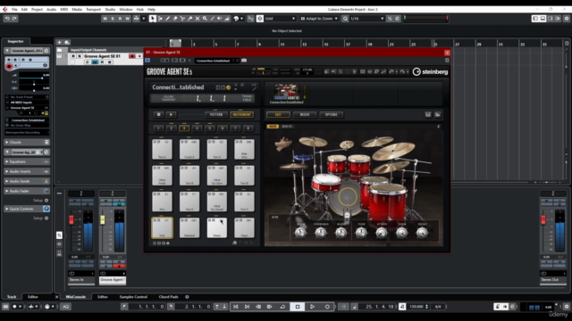The height and width of the screenshot is (321, 572).
Task: Toggle the Write W automation button in toolbar
Action: click(x=127, y=19)
